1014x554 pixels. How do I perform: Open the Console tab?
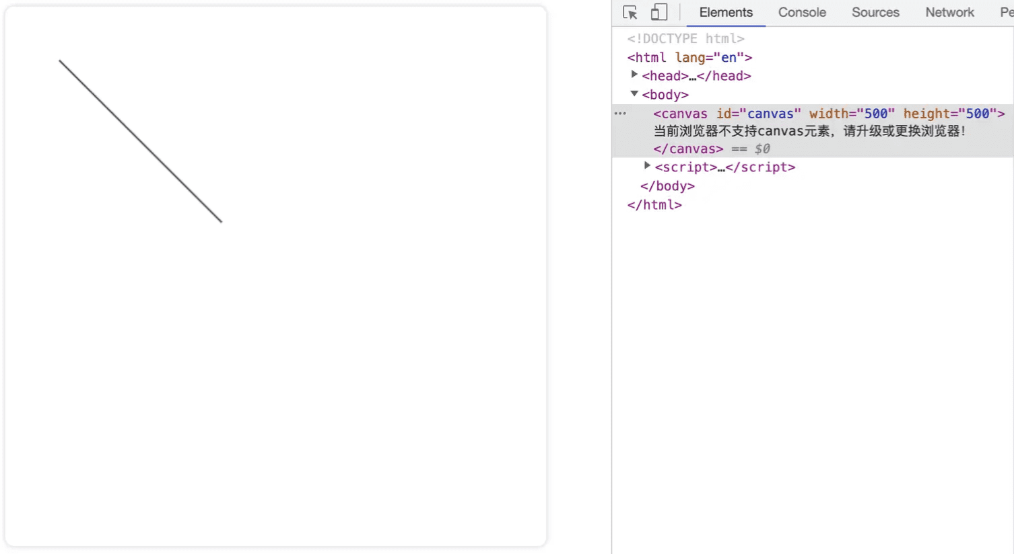[x=801, y=13]
